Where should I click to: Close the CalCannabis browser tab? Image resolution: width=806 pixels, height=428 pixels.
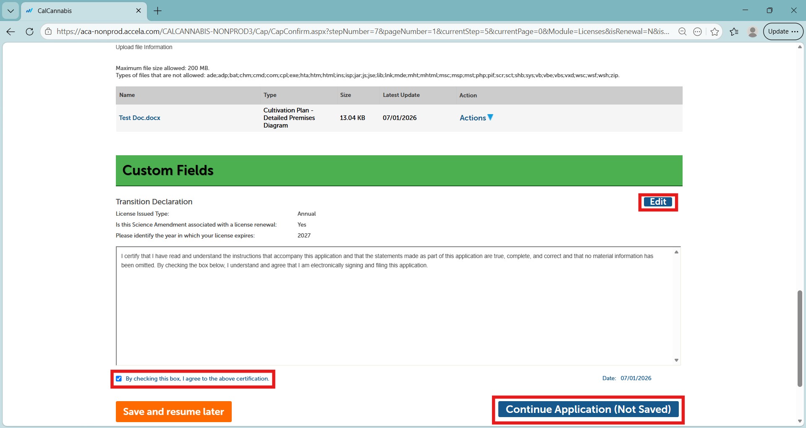[139, 10]
